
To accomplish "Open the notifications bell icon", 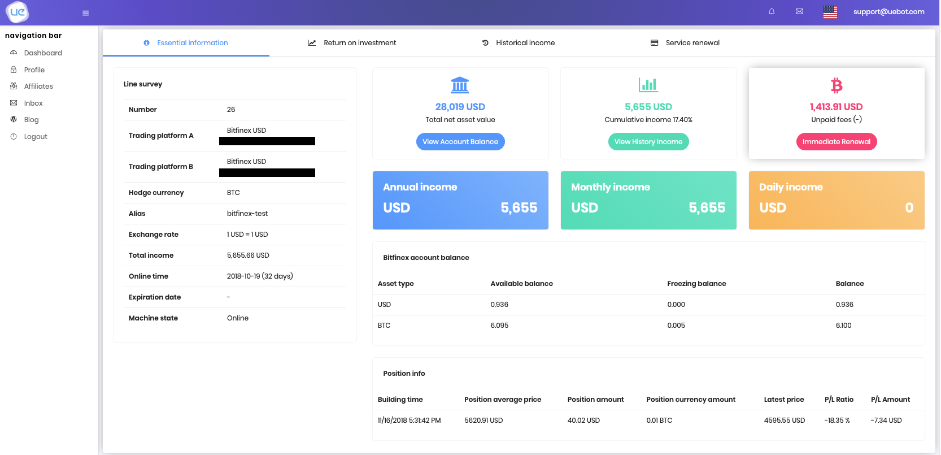I will tap(772, 11).
